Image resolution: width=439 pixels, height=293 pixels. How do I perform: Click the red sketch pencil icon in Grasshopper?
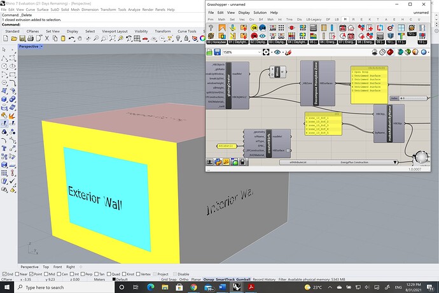click(288, 52)
